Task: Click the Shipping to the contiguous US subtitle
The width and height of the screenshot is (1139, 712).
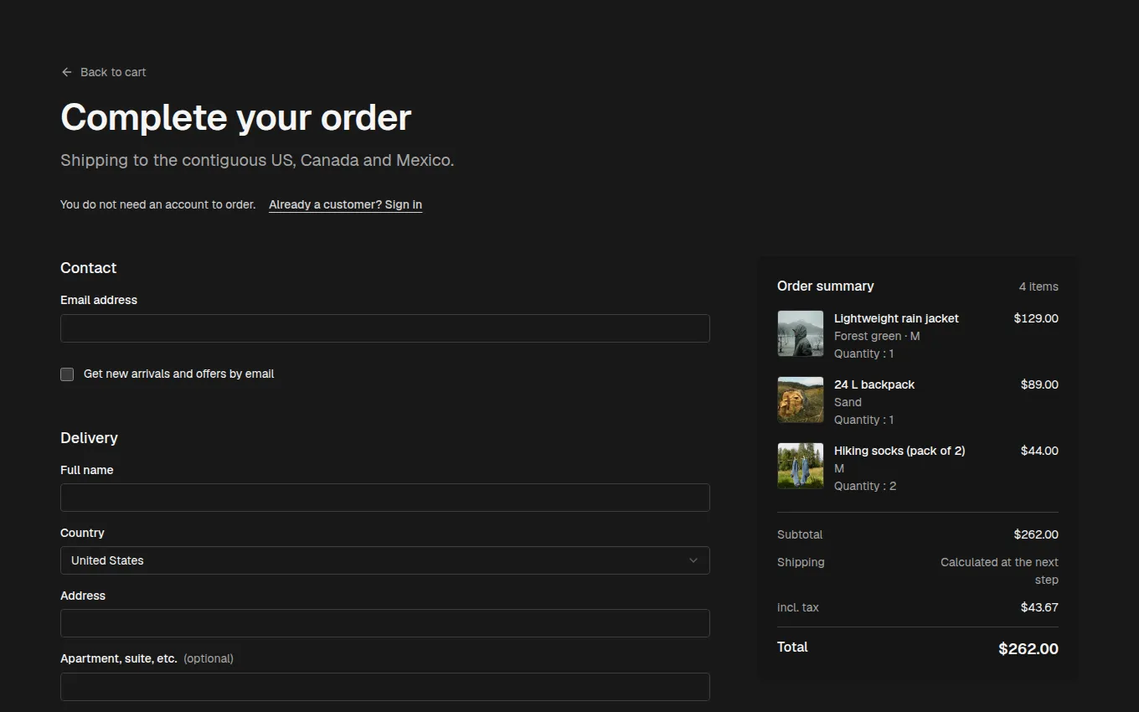Action: click(257, 160)
